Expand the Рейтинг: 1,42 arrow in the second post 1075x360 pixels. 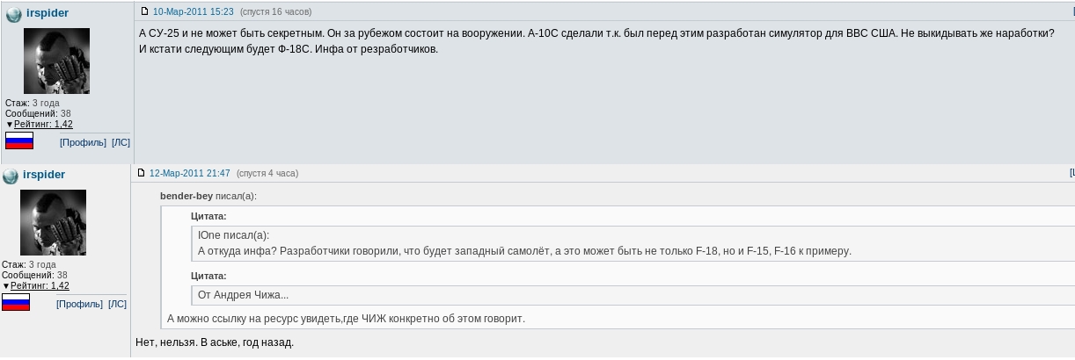point(6,286)
